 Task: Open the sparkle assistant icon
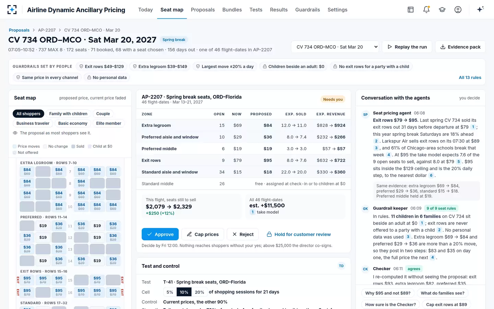click(480, 9)
